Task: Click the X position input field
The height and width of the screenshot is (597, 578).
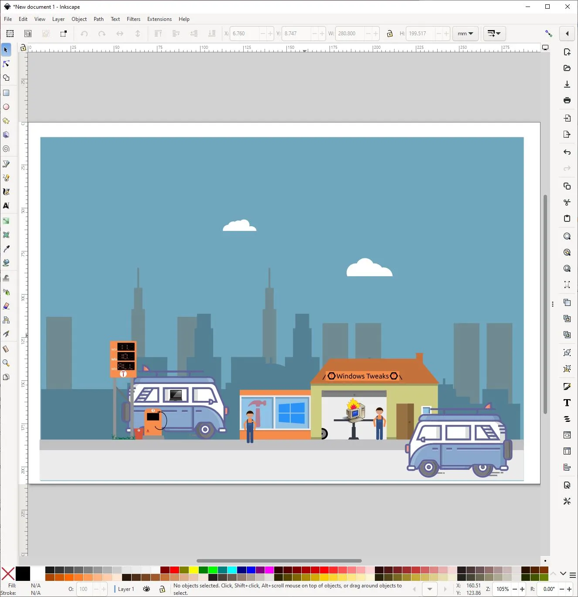Action: tap(245, 34)
